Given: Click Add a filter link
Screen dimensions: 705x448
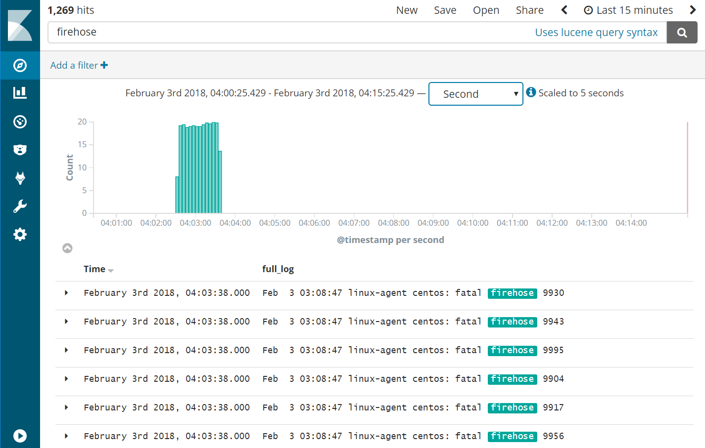Looking at the screenshot, I should point(79,65).
